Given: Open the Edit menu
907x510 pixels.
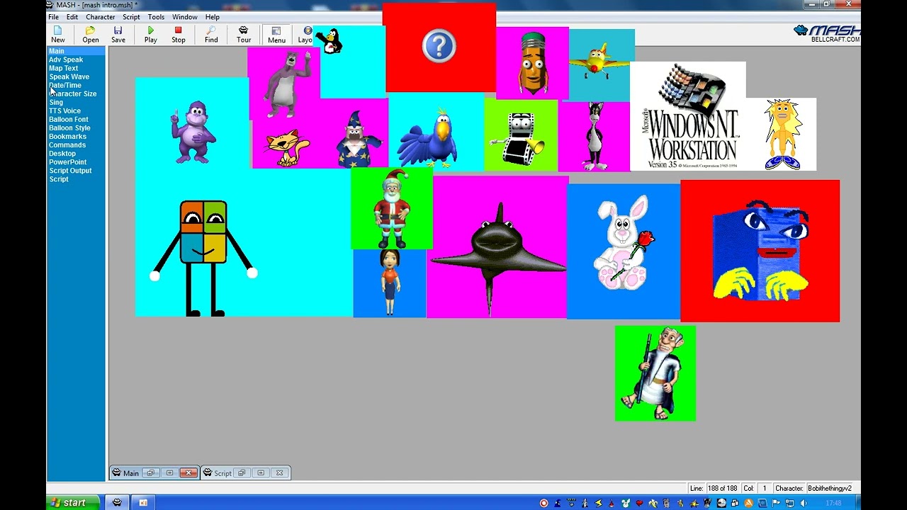Looking at the screenshot, I should click(72, 17).
